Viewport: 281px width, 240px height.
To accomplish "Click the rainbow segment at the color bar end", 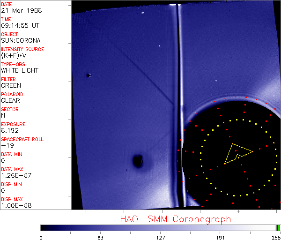I will coord(278,227).
